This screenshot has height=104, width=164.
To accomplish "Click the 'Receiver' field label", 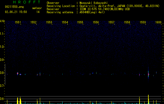I will [53, 9].
